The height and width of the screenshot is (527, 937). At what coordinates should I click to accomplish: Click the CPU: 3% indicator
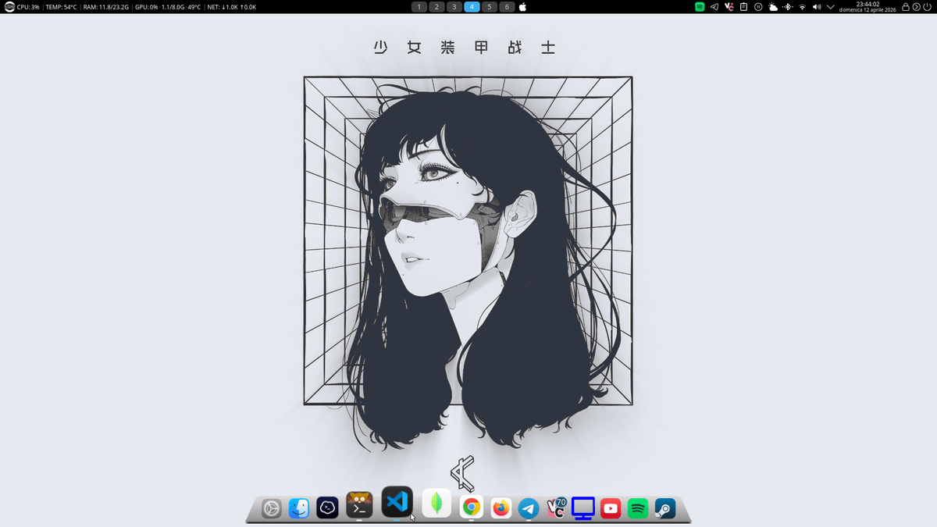pos(28,7)
